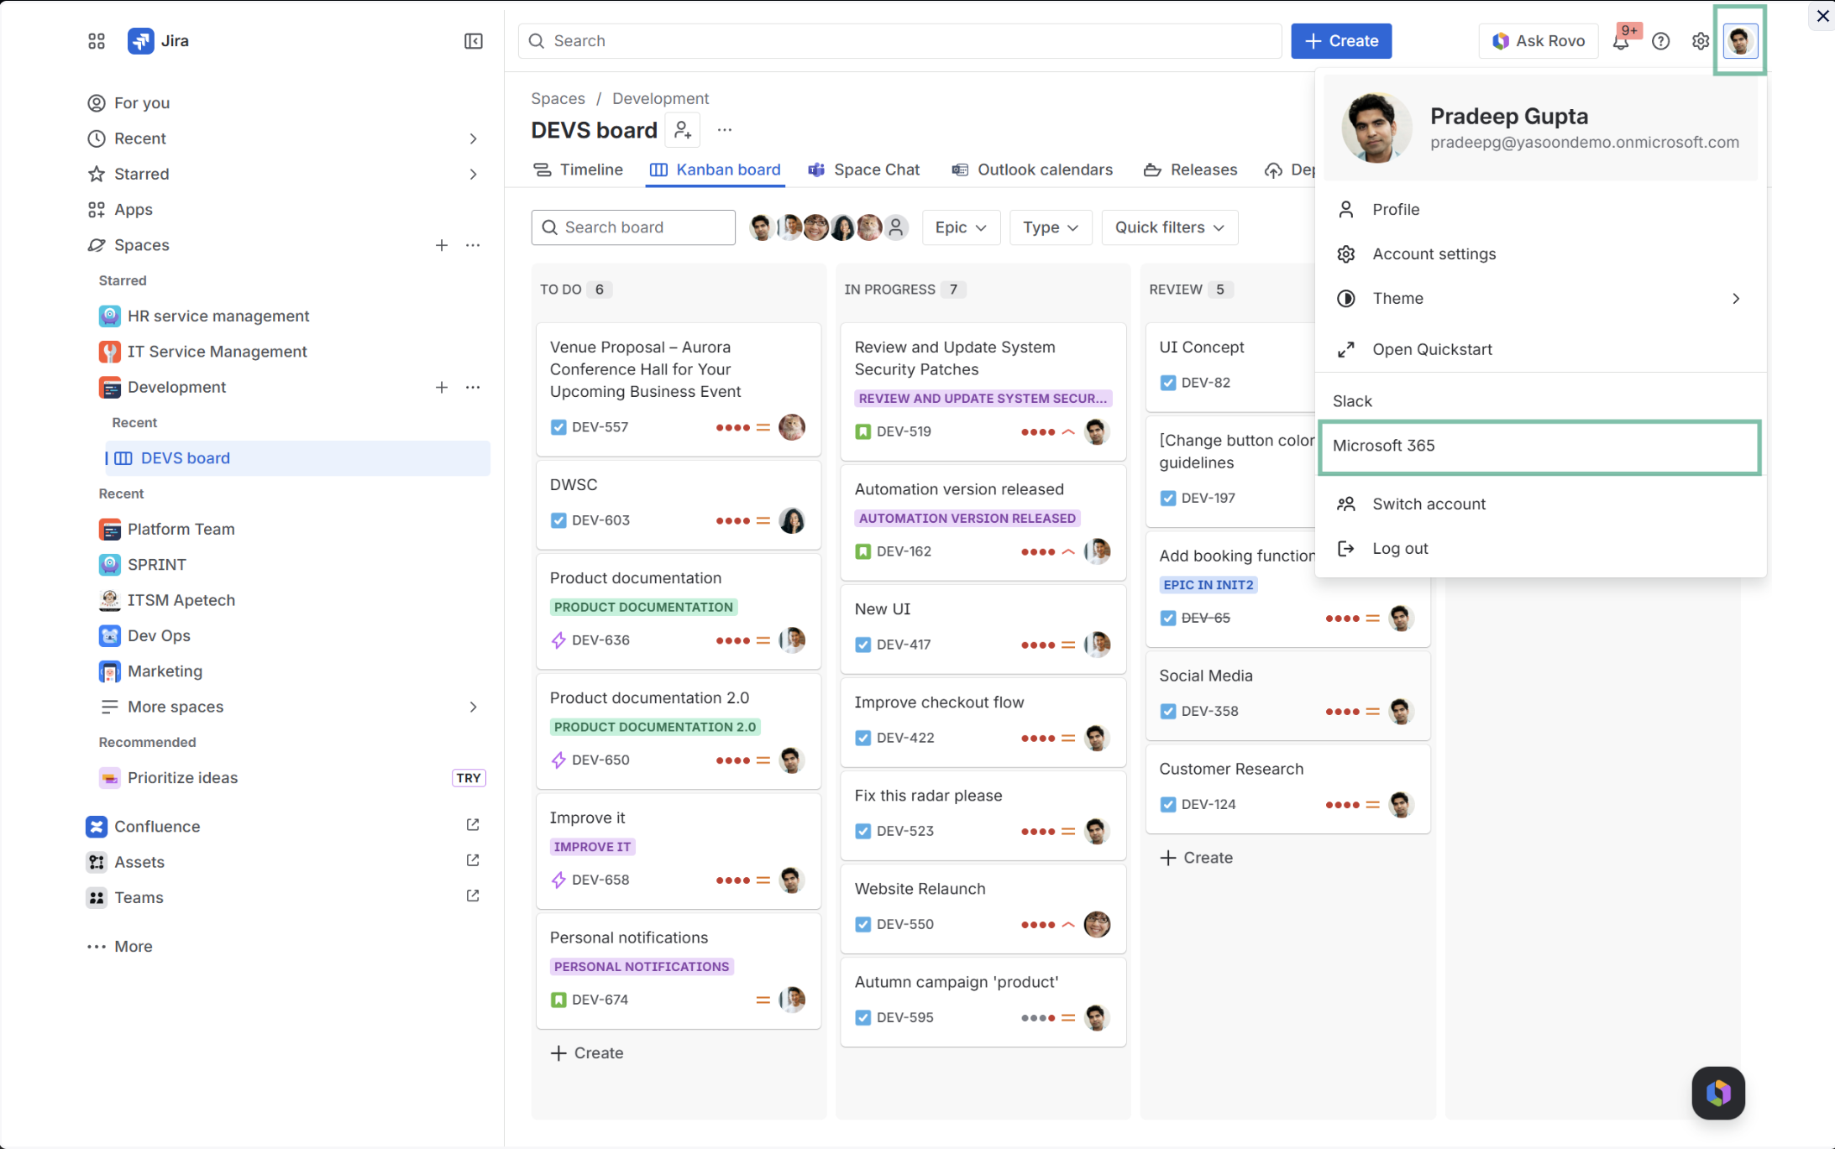1835x1149 pixels.
Task: Click the Search board field
Action: [633, 227]
